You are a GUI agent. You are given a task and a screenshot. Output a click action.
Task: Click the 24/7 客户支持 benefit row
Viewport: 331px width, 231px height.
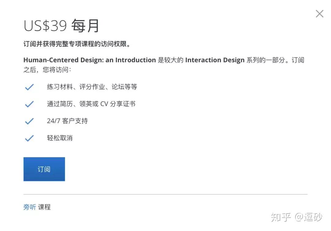67,121
